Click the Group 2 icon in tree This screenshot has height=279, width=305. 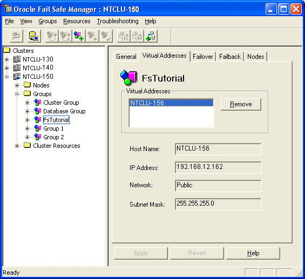tap(38, 137)
